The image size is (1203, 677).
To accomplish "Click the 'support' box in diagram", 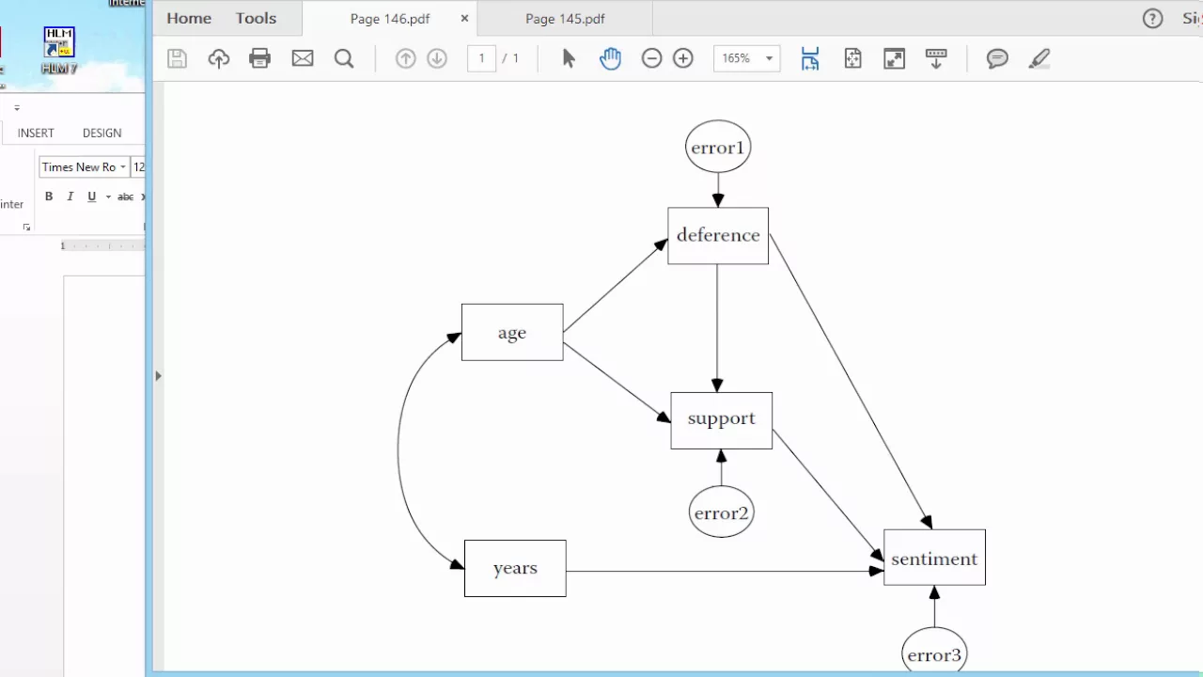I will click(722, 420).
